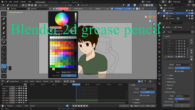This screenshot has height=110, width=195.
Task: Open the Render menu
Action: [x=16, y=2]
